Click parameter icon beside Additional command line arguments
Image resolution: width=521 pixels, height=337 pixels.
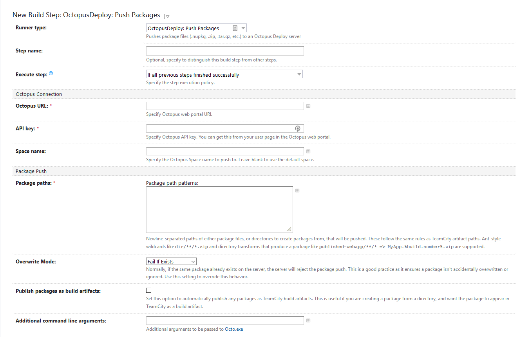[x=308, y=321]
